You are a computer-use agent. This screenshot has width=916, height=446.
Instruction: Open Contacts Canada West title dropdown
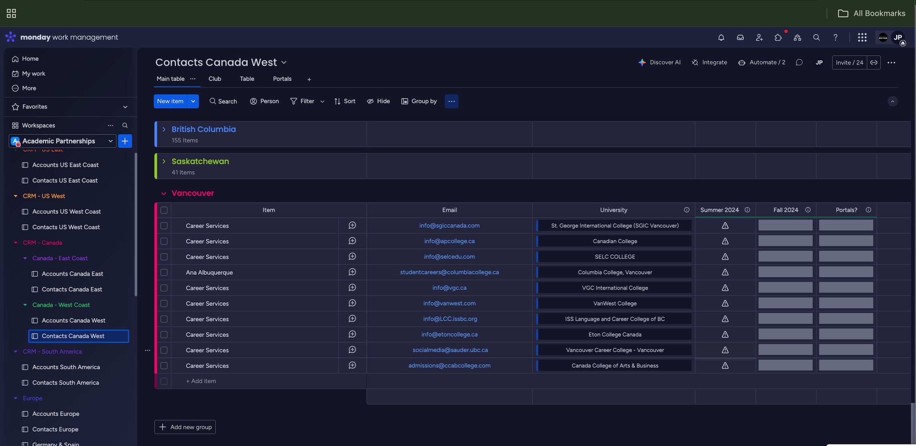pyautogui.click(x=284, y=62)
